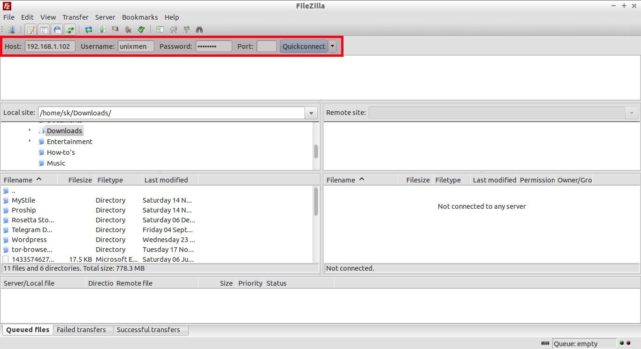Click the How-to's folder icon

pos(42,152)
